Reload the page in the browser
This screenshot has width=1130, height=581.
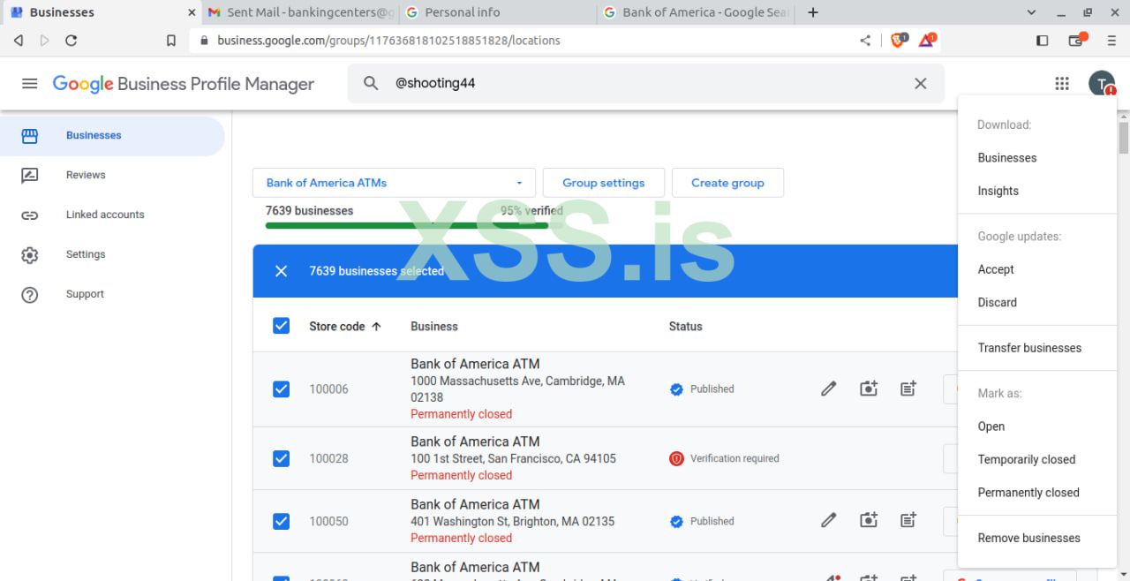(x=71, y=40)
